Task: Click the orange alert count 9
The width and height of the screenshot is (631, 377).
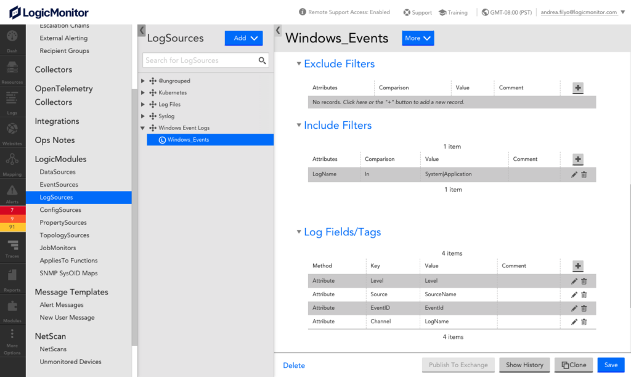Action: coord(12,219)
